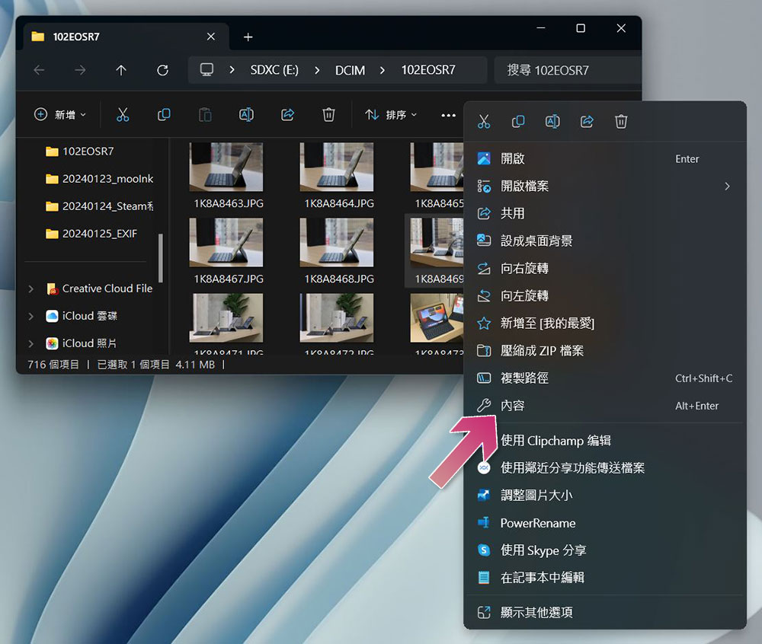Click the navigation pane vertical scrollbar
Viewport: 762px width, 644px height.
(160, 258)
